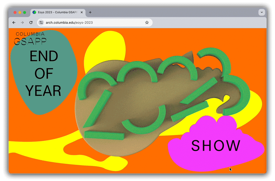Open the tab search chevron at top right

click(262, 12)
